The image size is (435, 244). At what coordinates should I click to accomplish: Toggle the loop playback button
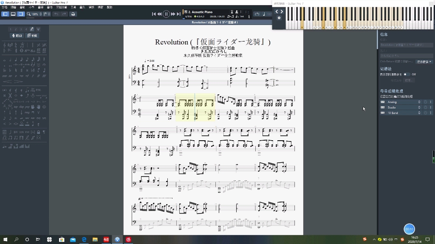coord(257,14)
